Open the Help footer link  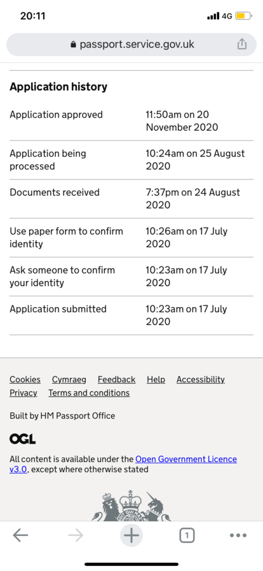(156, 379)
